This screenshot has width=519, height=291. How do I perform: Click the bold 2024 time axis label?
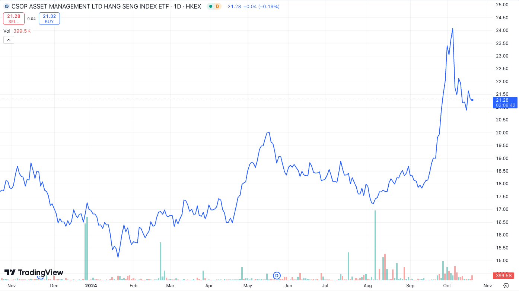click(x=91, y=286)
